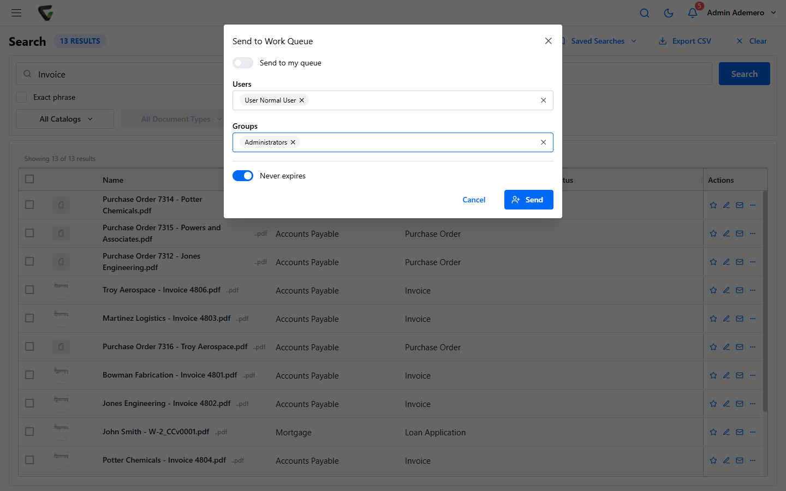
Task: Toggle dark mode moon icon
Action: pos(669,13)
